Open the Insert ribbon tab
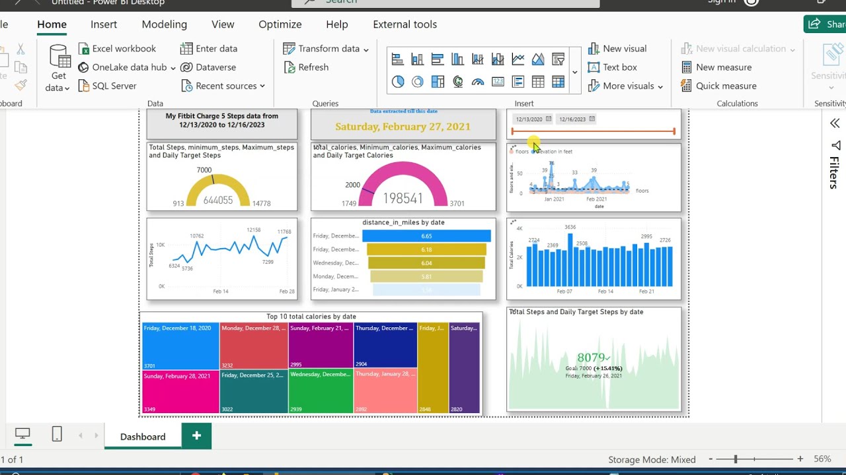The width and height of the screenshot is (846, 475). (104, 24)
